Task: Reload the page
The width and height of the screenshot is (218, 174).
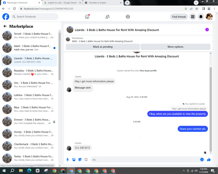Action: click(x=14, y=9)
